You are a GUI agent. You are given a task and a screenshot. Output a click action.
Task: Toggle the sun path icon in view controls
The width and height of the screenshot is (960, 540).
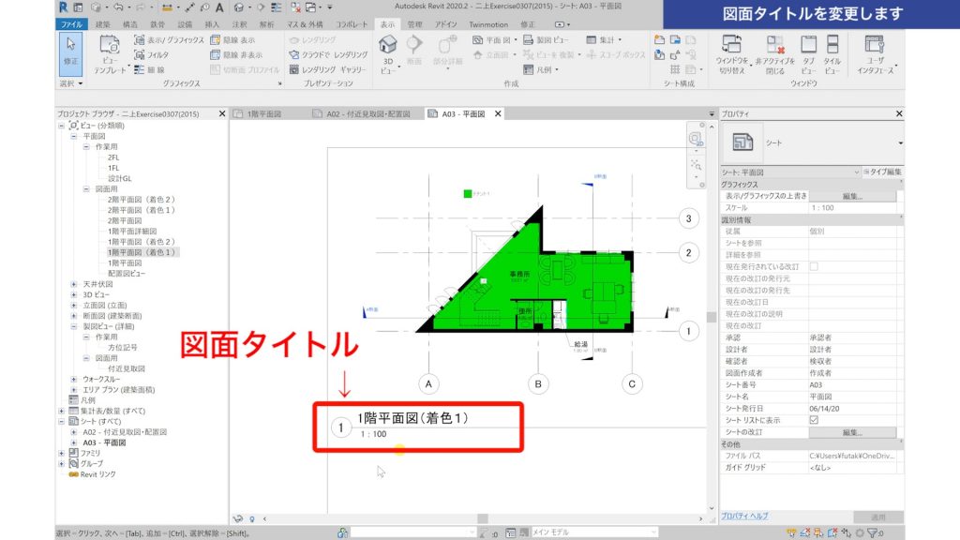[238, 518]
